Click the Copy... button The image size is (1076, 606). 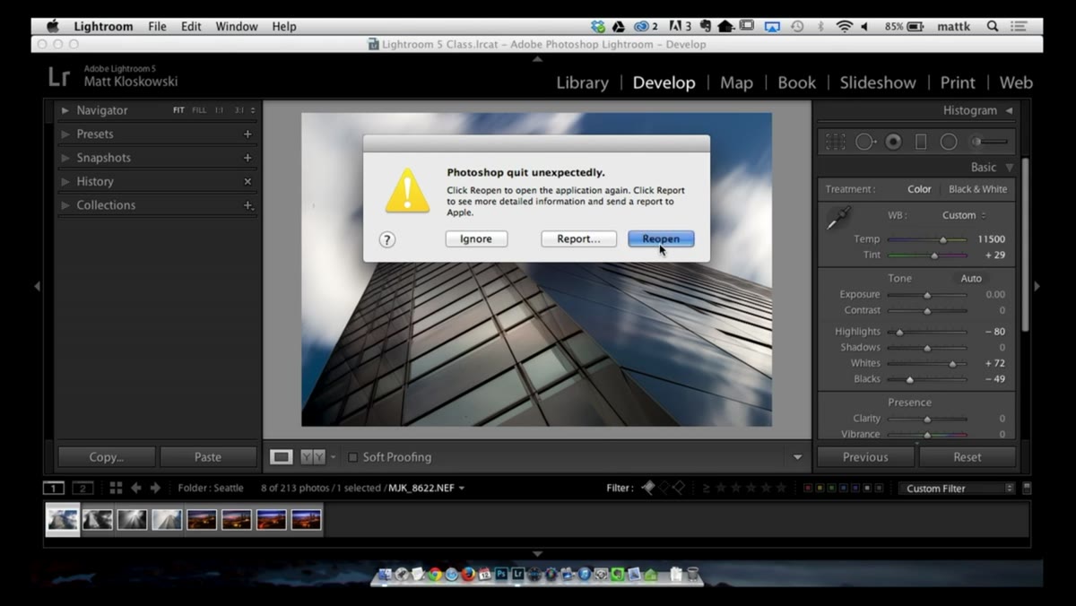107,457
